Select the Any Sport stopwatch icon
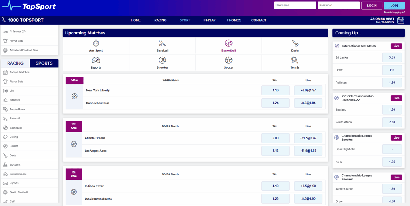The height and width of the screenshot is (206, 410). (96, 43)
